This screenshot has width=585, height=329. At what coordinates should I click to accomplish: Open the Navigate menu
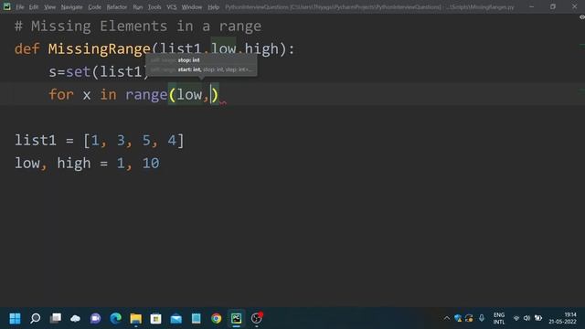pyautogui.click(x=71, y=7)
